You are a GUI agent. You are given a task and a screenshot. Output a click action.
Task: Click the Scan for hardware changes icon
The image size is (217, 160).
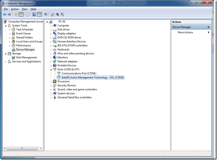[46, 15]
